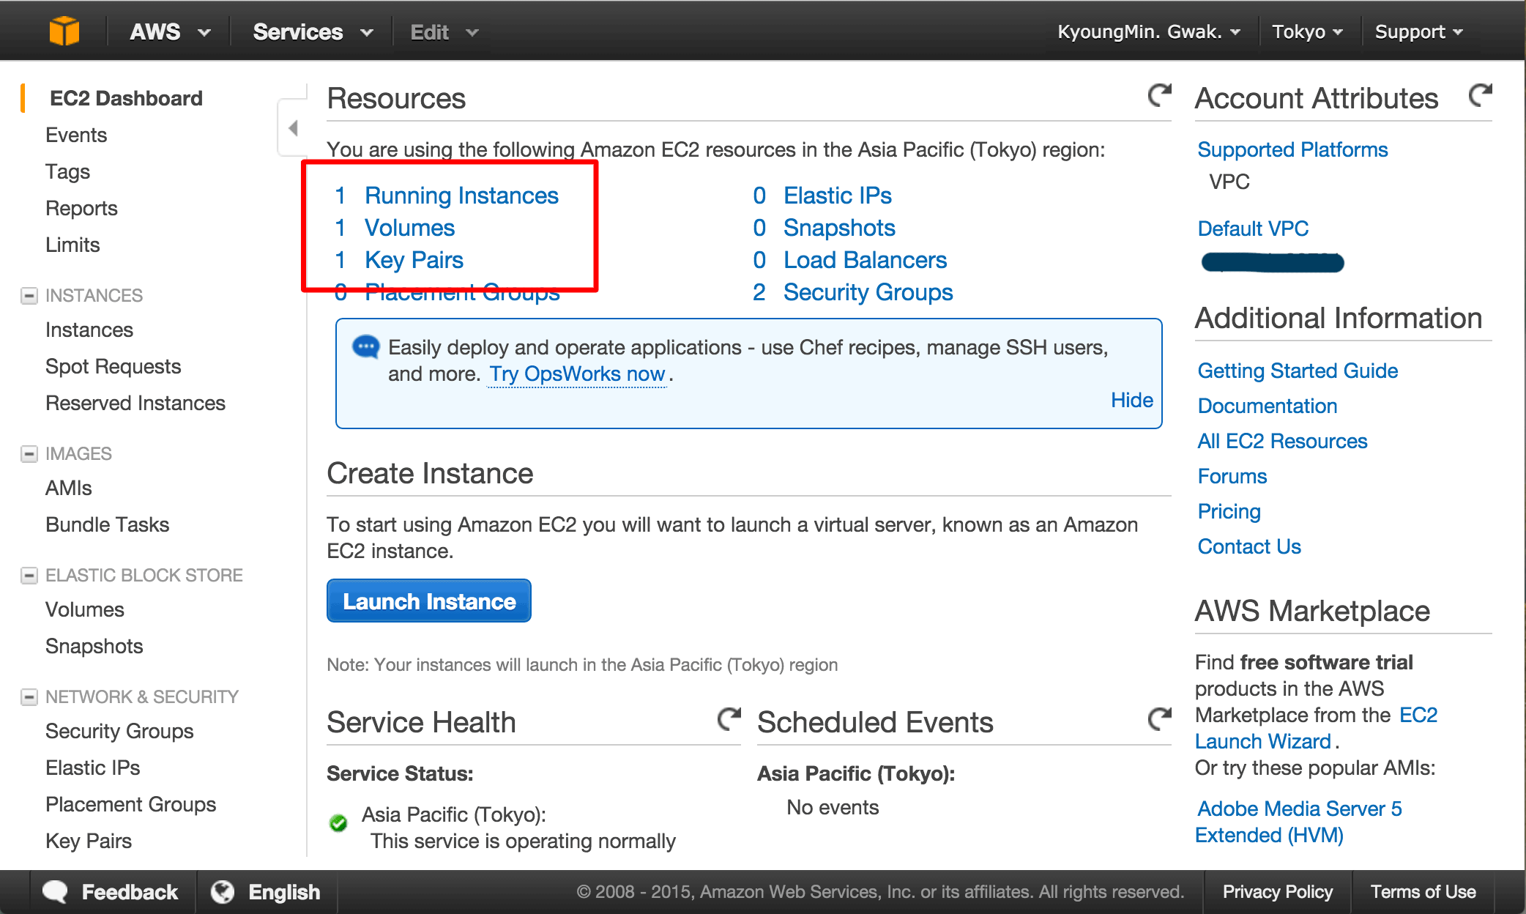The height and width of the screenshot is (914, 1526).
Task: Open the Forums link
Action: 1232,476
